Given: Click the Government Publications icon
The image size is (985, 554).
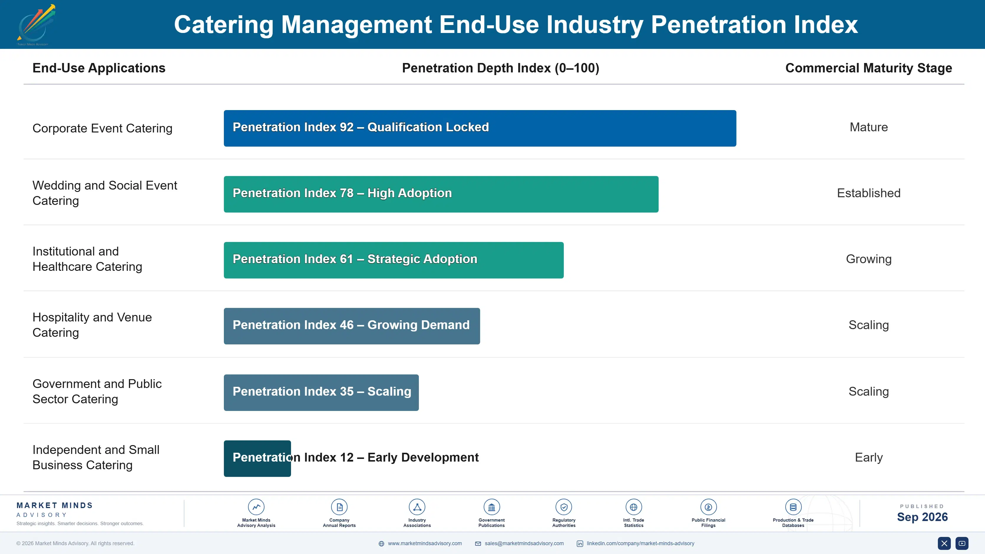Looking at the screenshot, I should click(491, 507).
